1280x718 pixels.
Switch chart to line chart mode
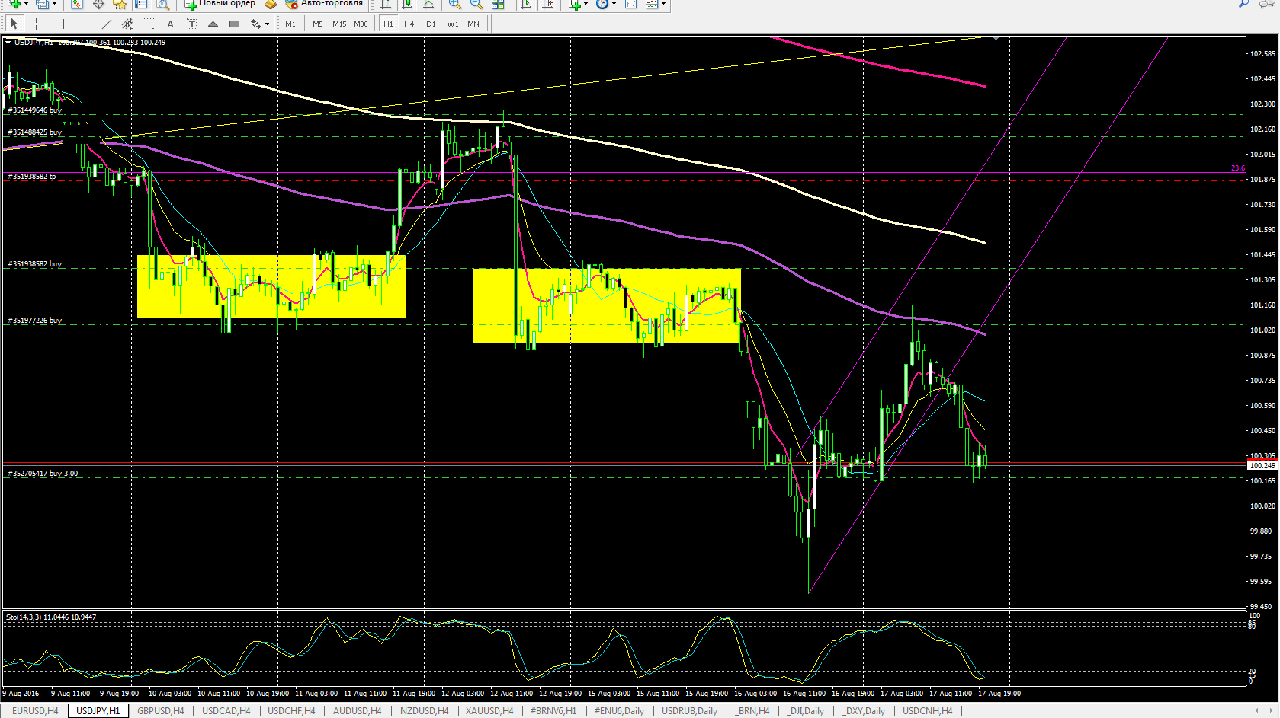pos(429,4)
